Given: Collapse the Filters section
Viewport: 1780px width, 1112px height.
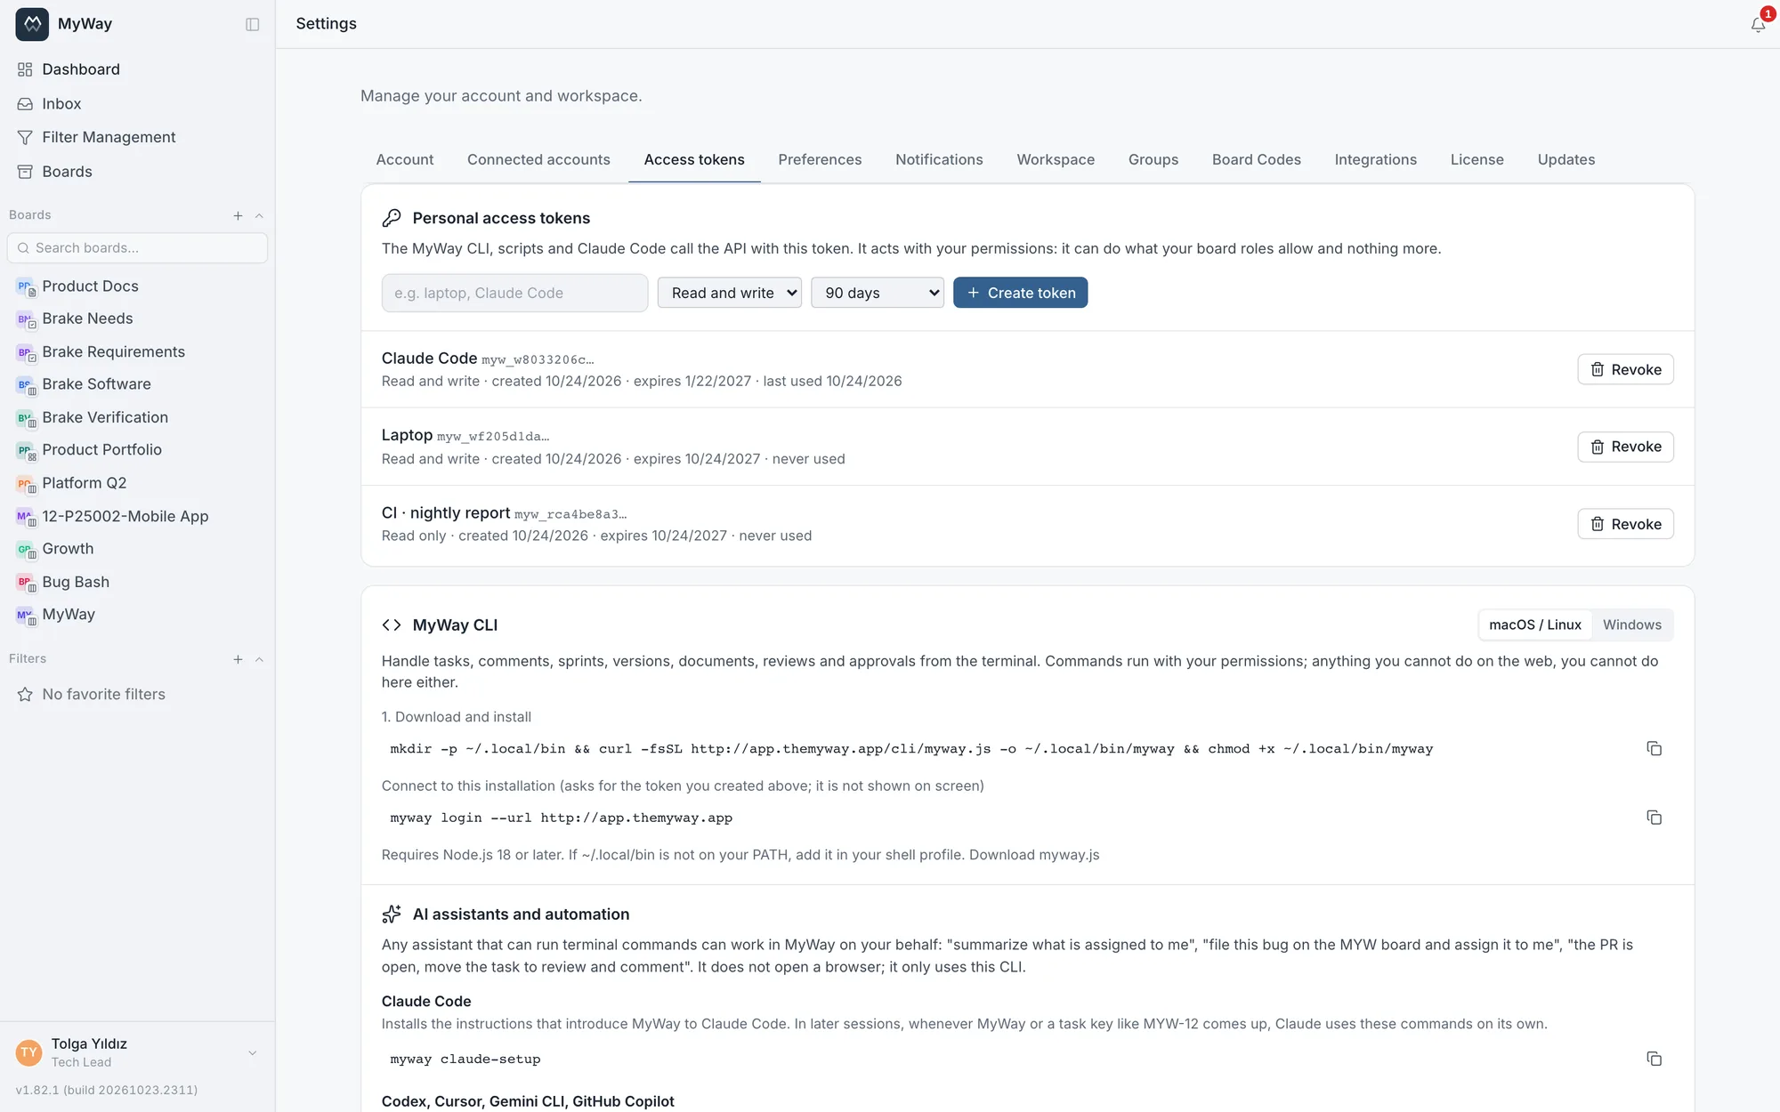Looking at the screenshot, I should coord(259,659).
